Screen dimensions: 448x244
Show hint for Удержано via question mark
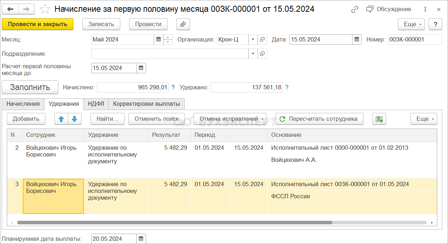pyautogui.click(x=287, y=87)
